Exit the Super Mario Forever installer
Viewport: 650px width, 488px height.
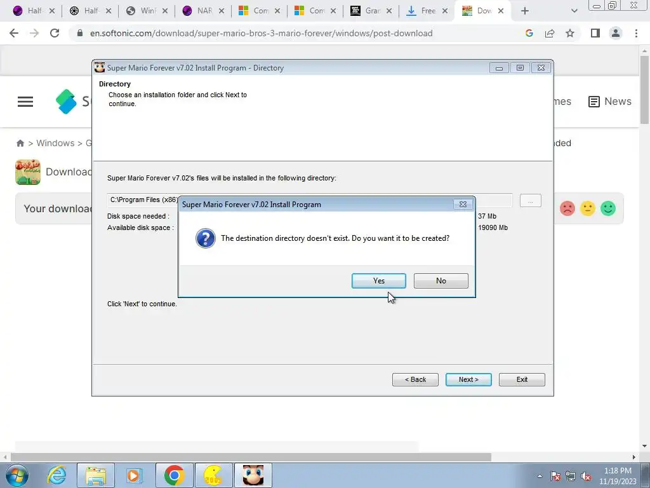[x=522, y=379]
